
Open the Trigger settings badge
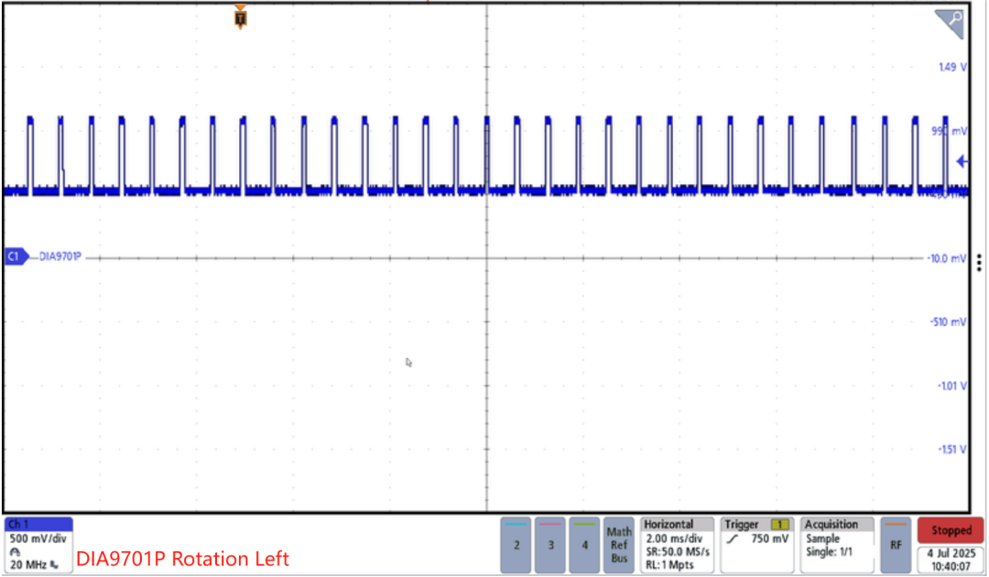pyautogui.click(x=756, y=544)
